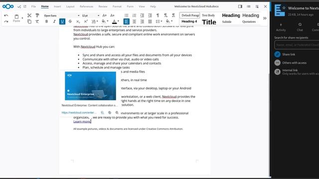Toggle formatting marks pilcrow
Image resolution: width=319 pixels, height=179 pixels.
click(x=158, y=15)
